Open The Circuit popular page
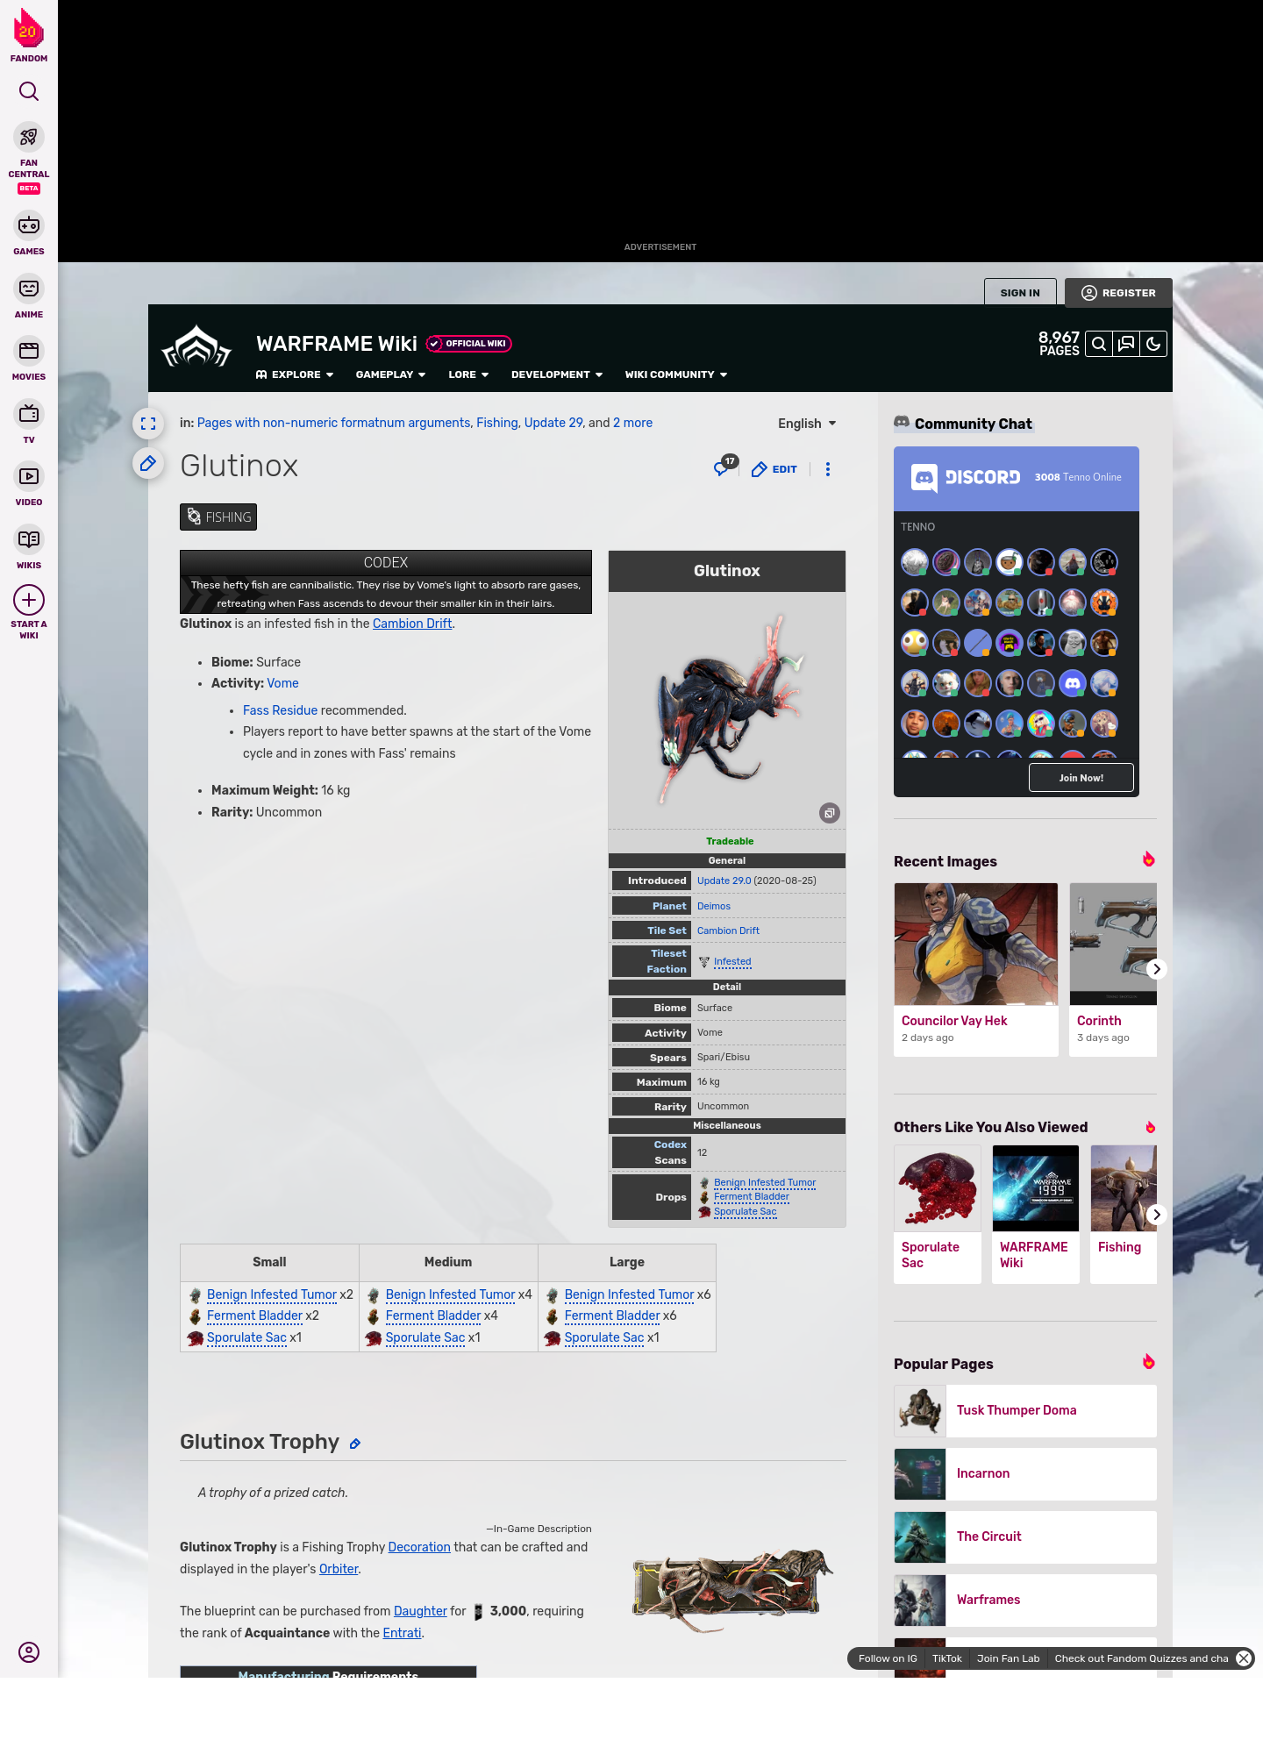Image resolution: width=1263 pixels, height=1754 pixels. point(1025,1537)
